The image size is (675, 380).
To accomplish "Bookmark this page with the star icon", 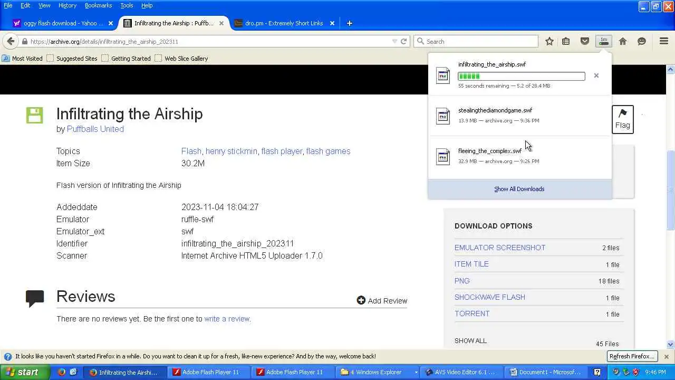I will [x=549, y=41].
